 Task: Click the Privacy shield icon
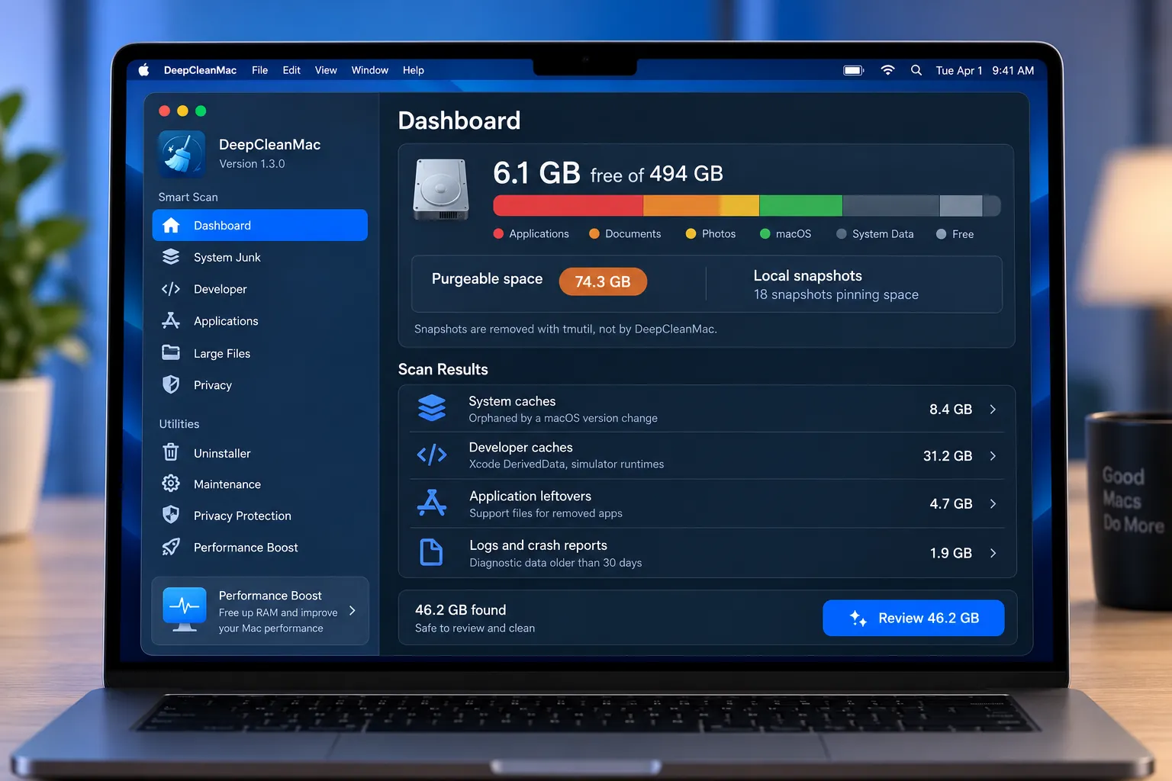click(x=171, y=384)
